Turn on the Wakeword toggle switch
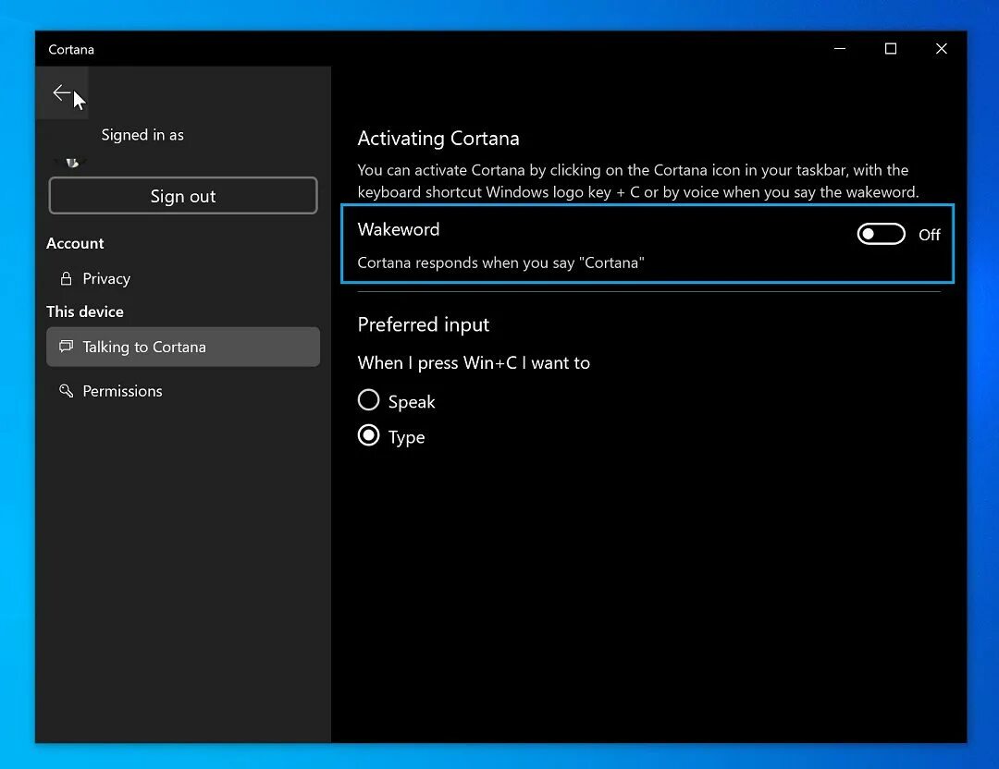Screen dimensions: 999x769 pos(881,234)
